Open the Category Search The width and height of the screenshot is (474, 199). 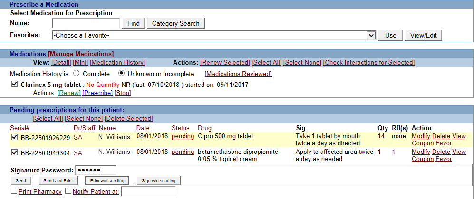(x=175, y=23)
